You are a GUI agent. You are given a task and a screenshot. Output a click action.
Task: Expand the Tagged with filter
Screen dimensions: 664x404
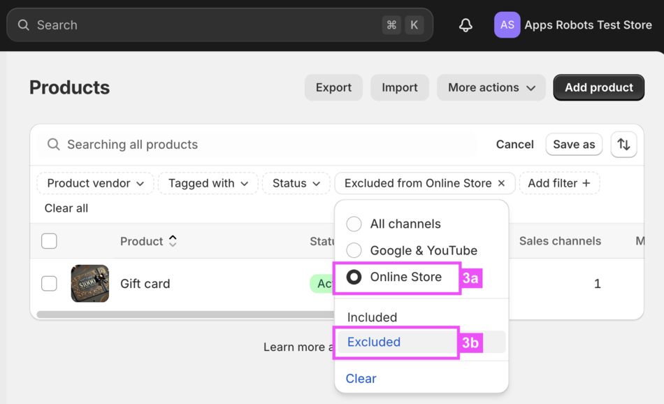[x=208, y=183]
